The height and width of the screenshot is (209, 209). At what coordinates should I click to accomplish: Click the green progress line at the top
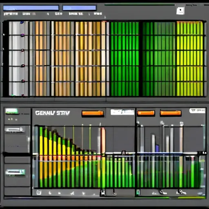tap(140, 5)
